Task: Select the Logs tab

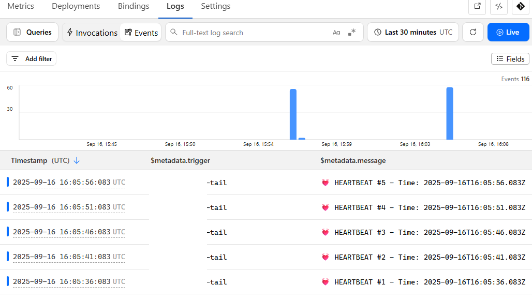Action: pos(175,6)
